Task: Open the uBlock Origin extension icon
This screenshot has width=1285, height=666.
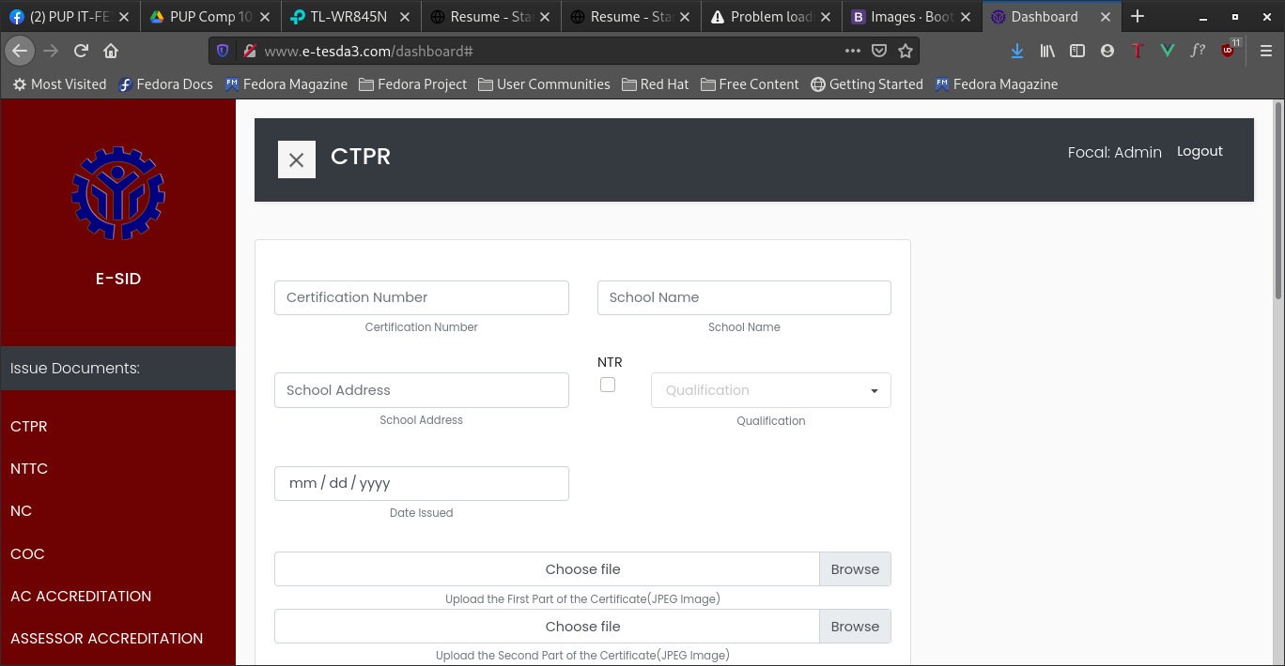Action: coord(1229,51)
